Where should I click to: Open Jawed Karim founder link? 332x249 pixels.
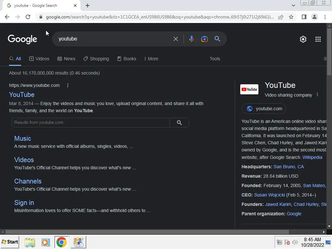tap(278, 204)
